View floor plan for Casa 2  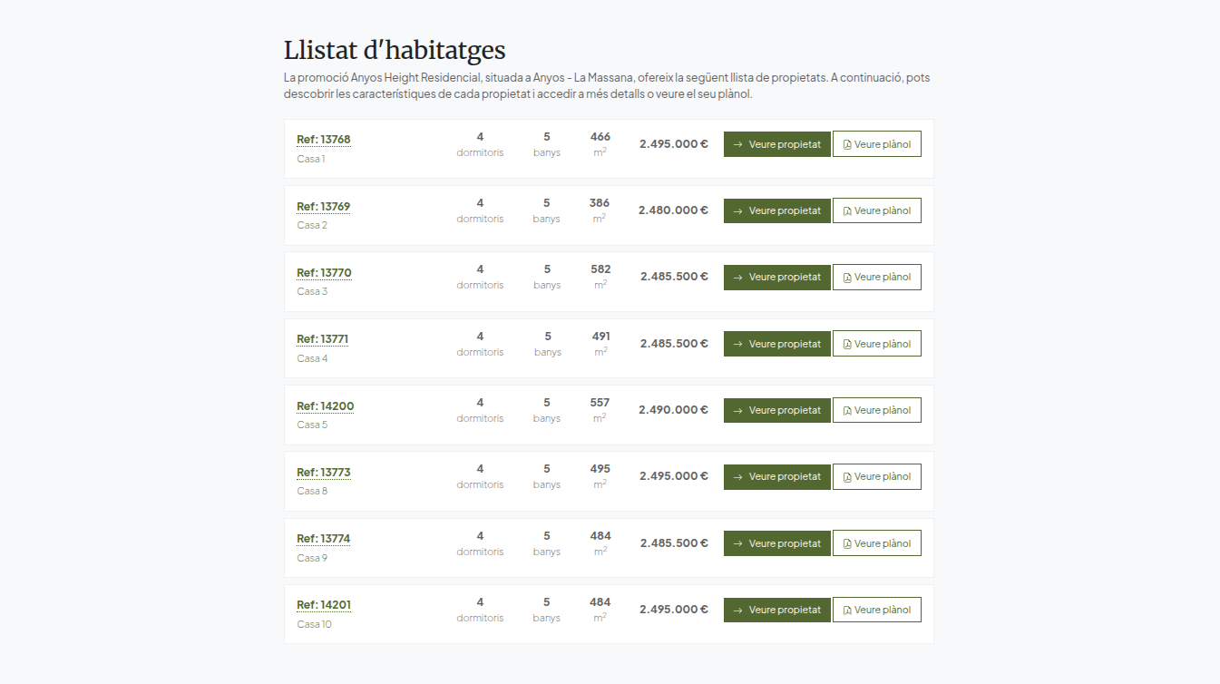point(877,210)
